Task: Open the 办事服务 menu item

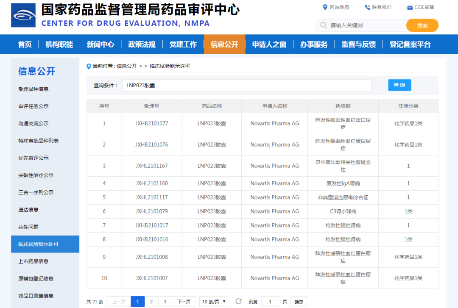Action: [313, 44]
